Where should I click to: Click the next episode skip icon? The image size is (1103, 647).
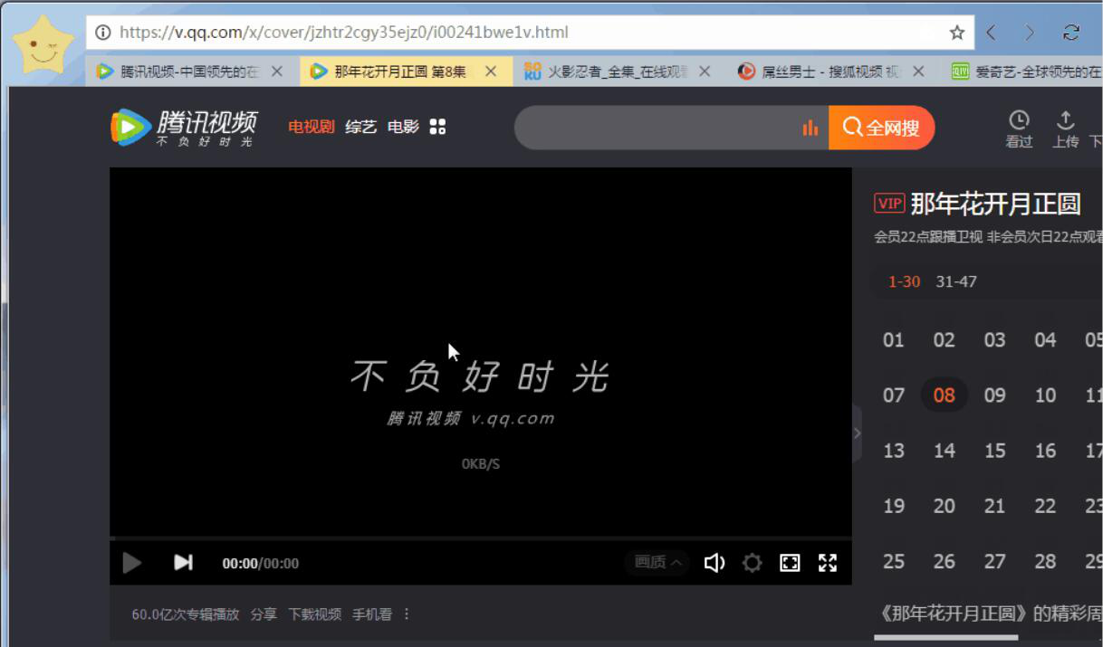click(x=183, y=562)
